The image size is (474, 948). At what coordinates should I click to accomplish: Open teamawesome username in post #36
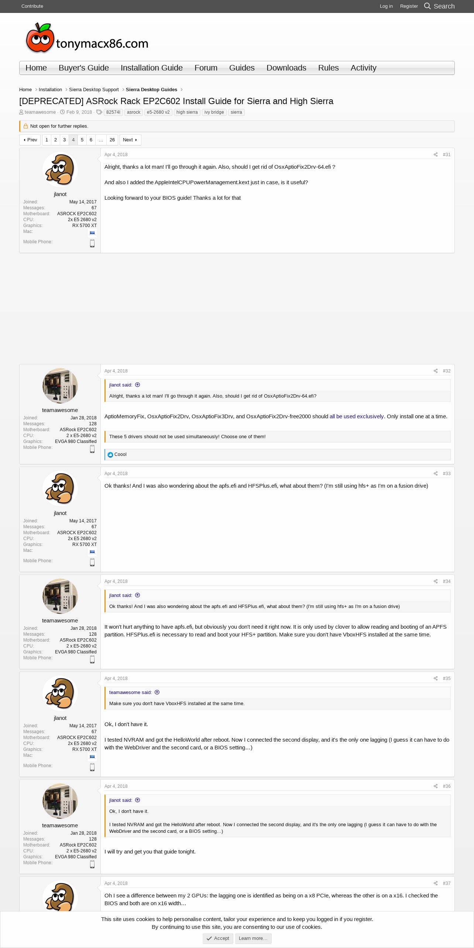tap(60, 825)
